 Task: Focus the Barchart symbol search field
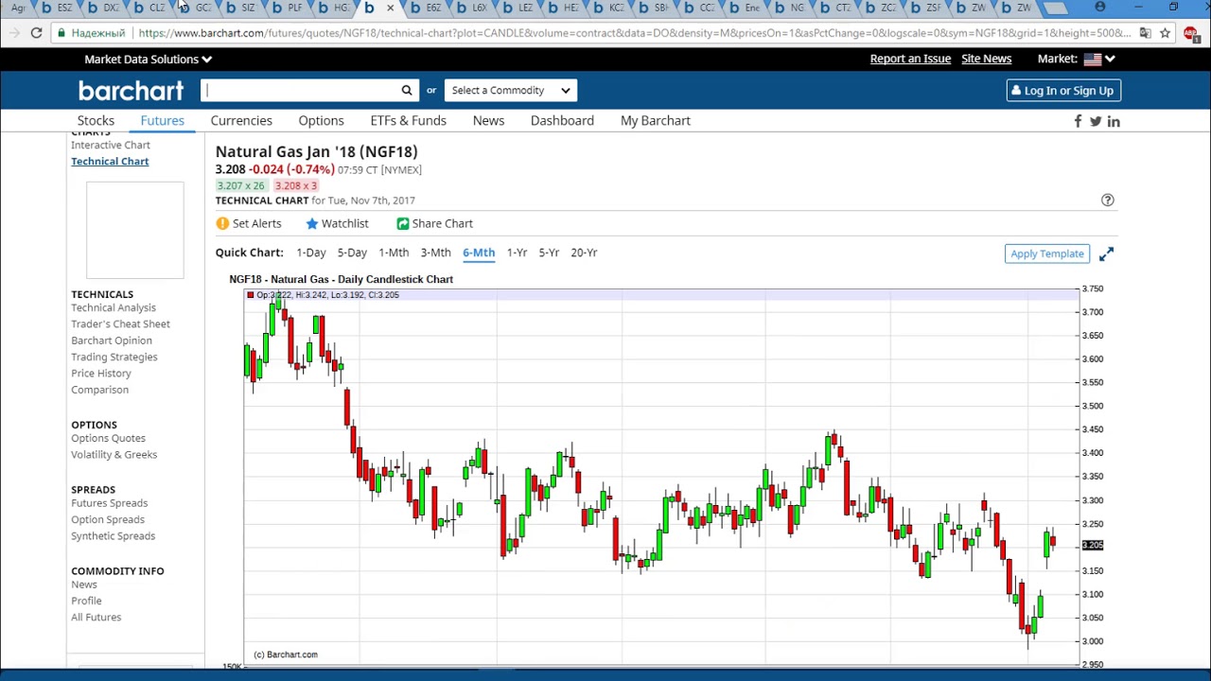tap(301, 91)
